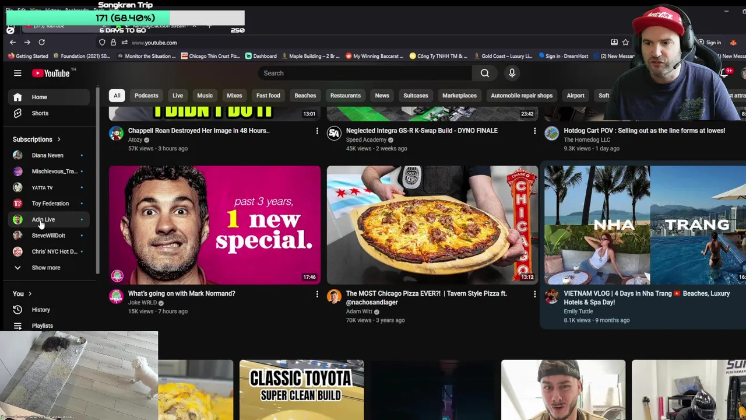Open Dashboard bookmark
The height and width of the screenshot is (420, 746).
point(261,56)
